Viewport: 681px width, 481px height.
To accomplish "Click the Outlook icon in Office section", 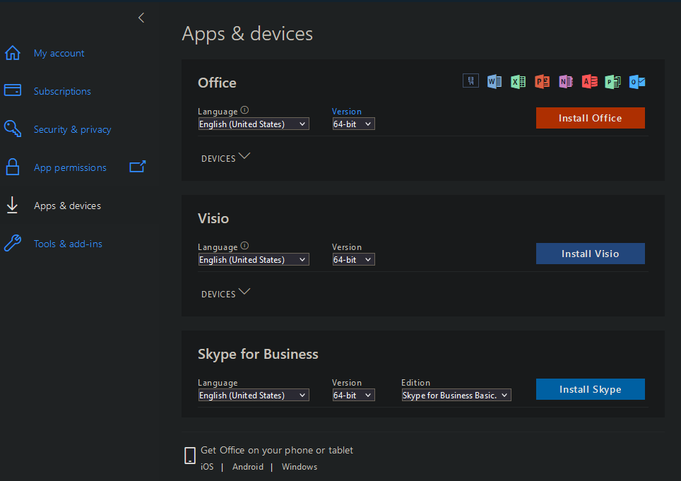I will click(x=637, y=81).
